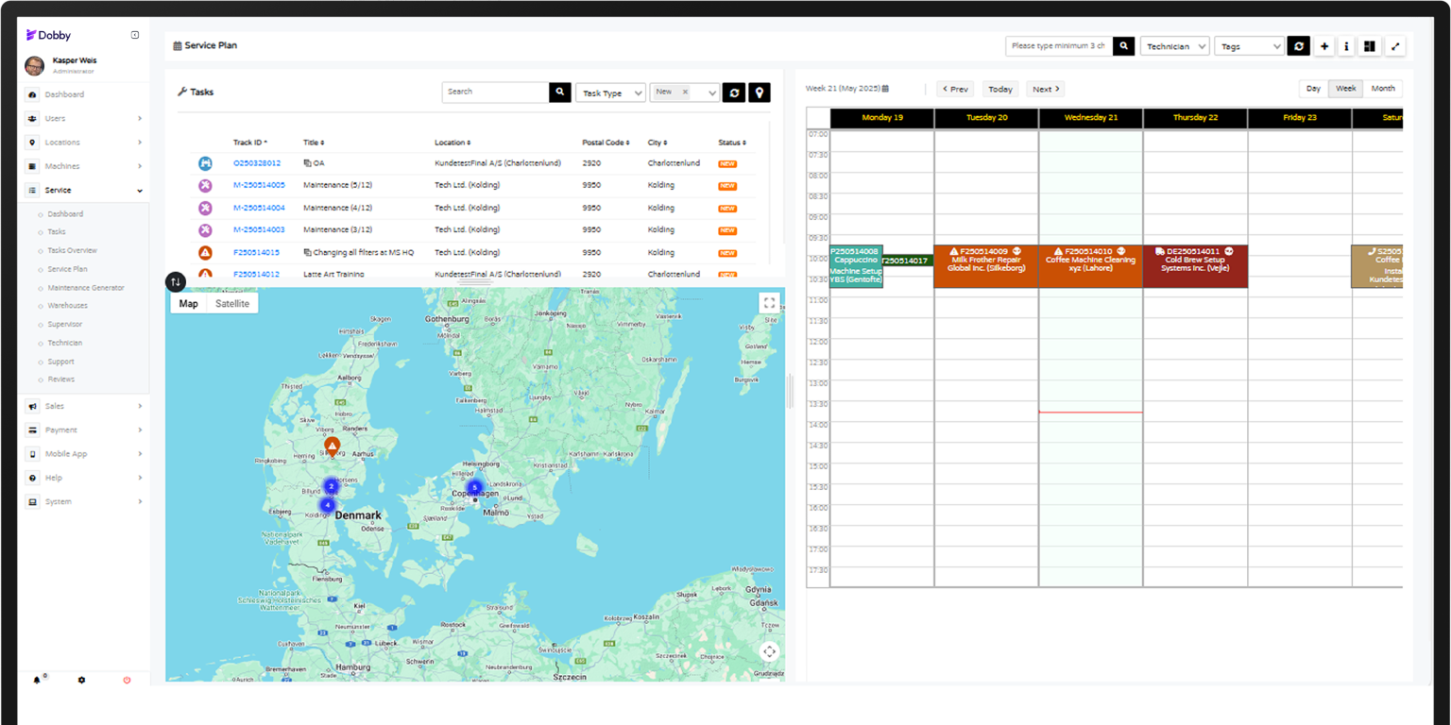
Task: Click the refresh icon in Service Plan toolbar
Action: coord(1298,46)
